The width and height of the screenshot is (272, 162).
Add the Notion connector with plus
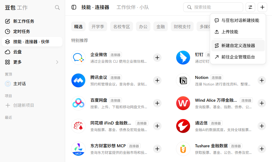(262, 80)
